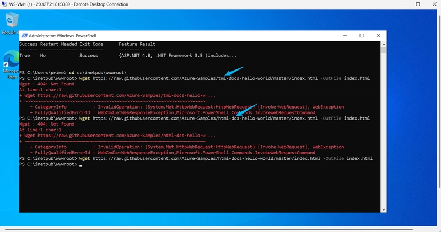Minimize the Remote Desktop Connection window

coord(401,4)
